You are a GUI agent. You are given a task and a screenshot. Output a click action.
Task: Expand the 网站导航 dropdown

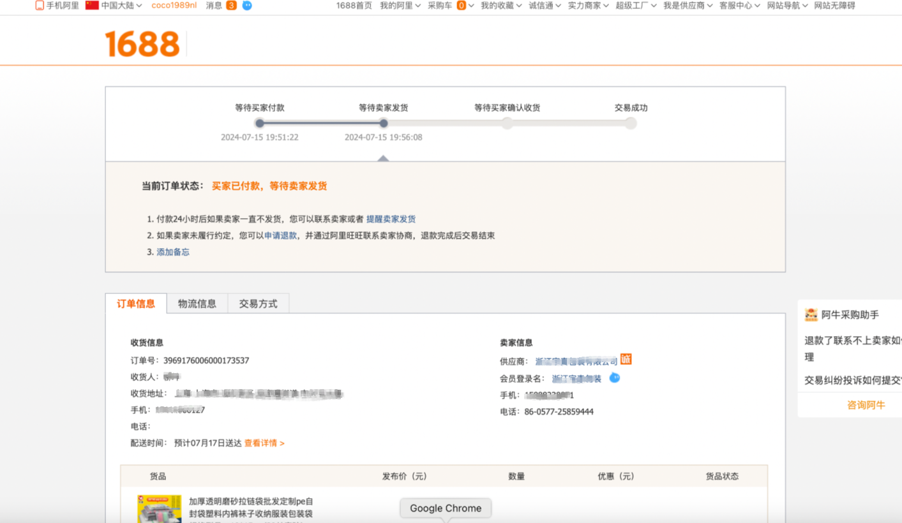click(x=787, y=6)
